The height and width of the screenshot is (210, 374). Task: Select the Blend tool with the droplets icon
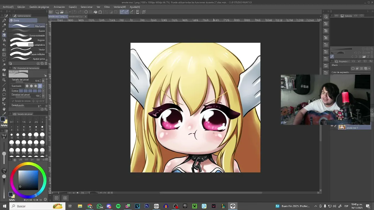(4, 50)
